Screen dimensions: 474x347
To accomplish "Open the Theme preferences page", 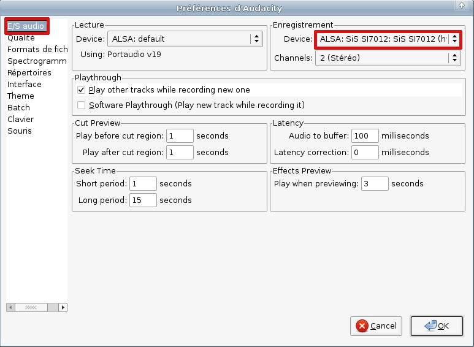I will 21,96.
